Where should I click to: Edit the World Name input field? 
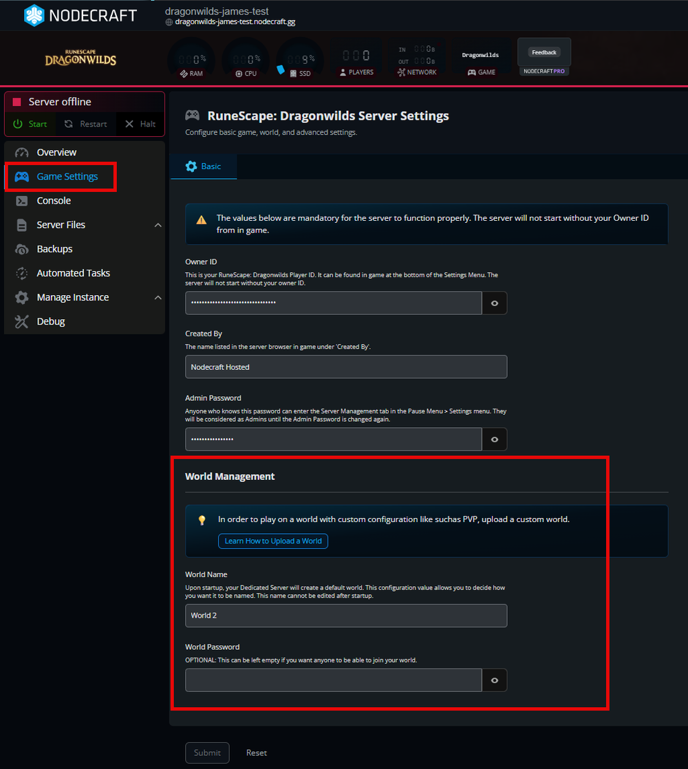click(x=346, y=616)
